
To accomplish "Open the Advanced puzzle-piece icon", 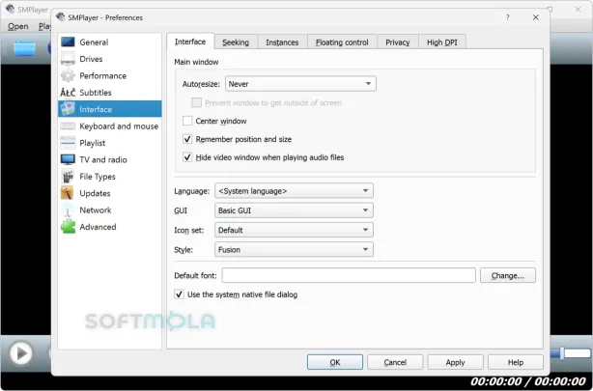I will coord(68,227).
